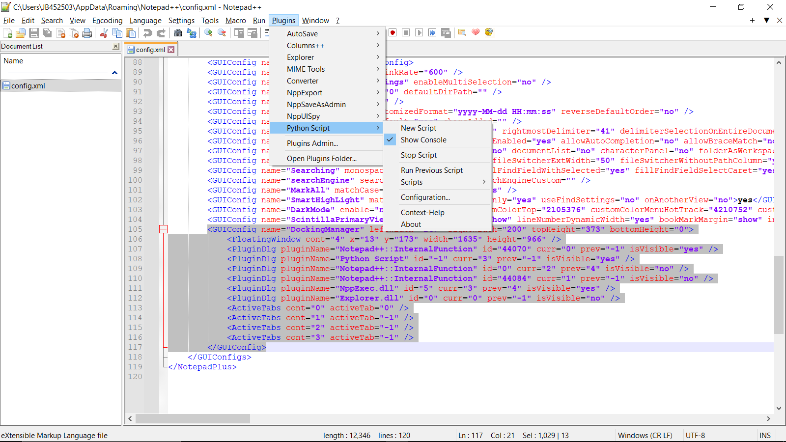The width and height of the screenshot is (786, 442).
Task: Choose Open Plugins Folder…
Action: (x=327, y=159)
